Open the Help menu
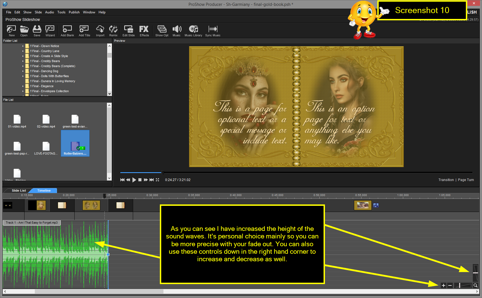Screen dimensions: 482x298 [x=102, y=12]
